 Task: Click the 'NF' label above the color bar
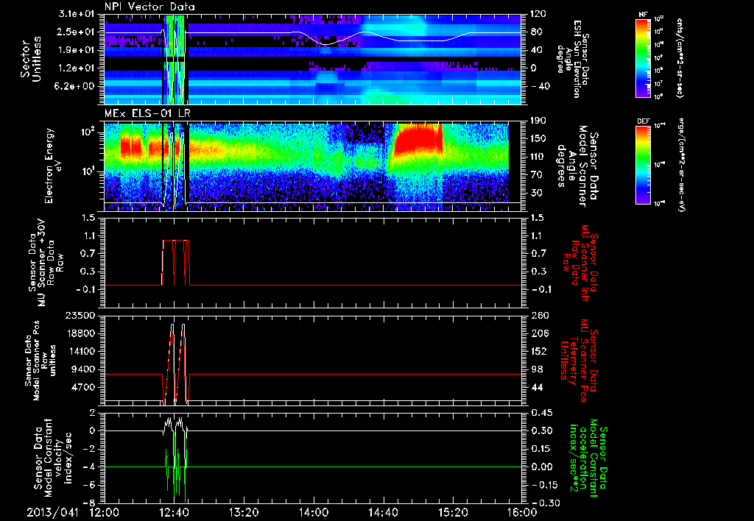(643, 15)
